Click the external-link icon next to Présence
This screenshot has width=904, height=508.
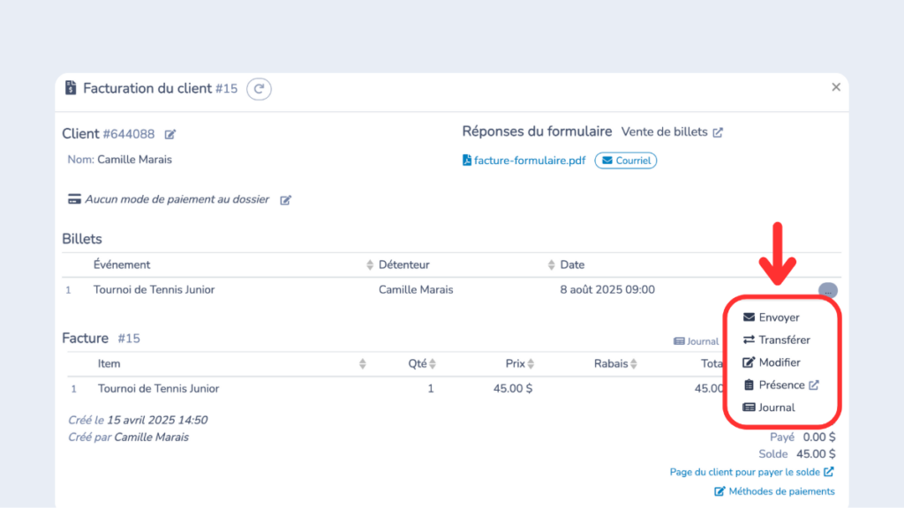812,385
